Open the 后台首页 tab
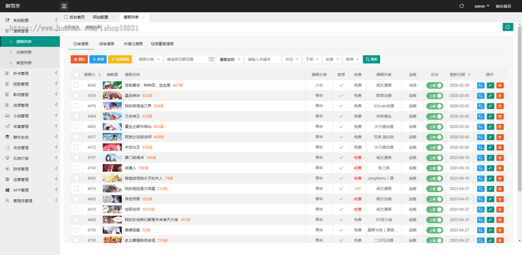Image resolution: width=522 pixels, height=255 pixels. 74,17
